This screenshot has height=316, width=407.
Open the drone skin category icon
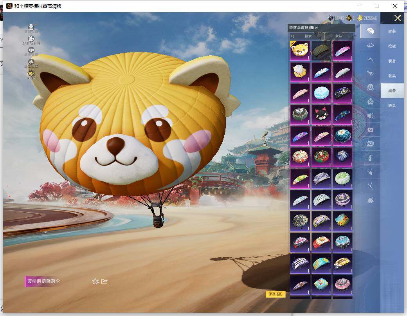(x=370, y=59)
